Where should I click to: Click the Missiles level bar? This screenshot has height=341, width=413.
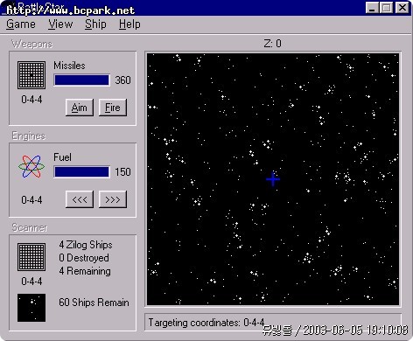pyautogui.click(x=81, y=80)
